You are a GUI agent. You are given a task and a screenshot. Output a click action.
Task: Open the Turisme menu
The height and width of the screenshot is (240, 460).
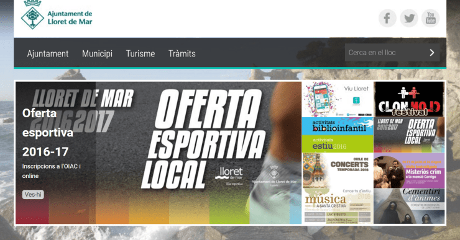(140, 53)
